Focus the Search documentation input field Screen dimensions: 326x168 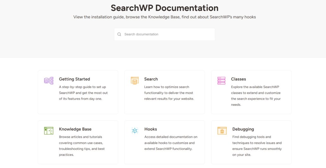pos(165,34)
